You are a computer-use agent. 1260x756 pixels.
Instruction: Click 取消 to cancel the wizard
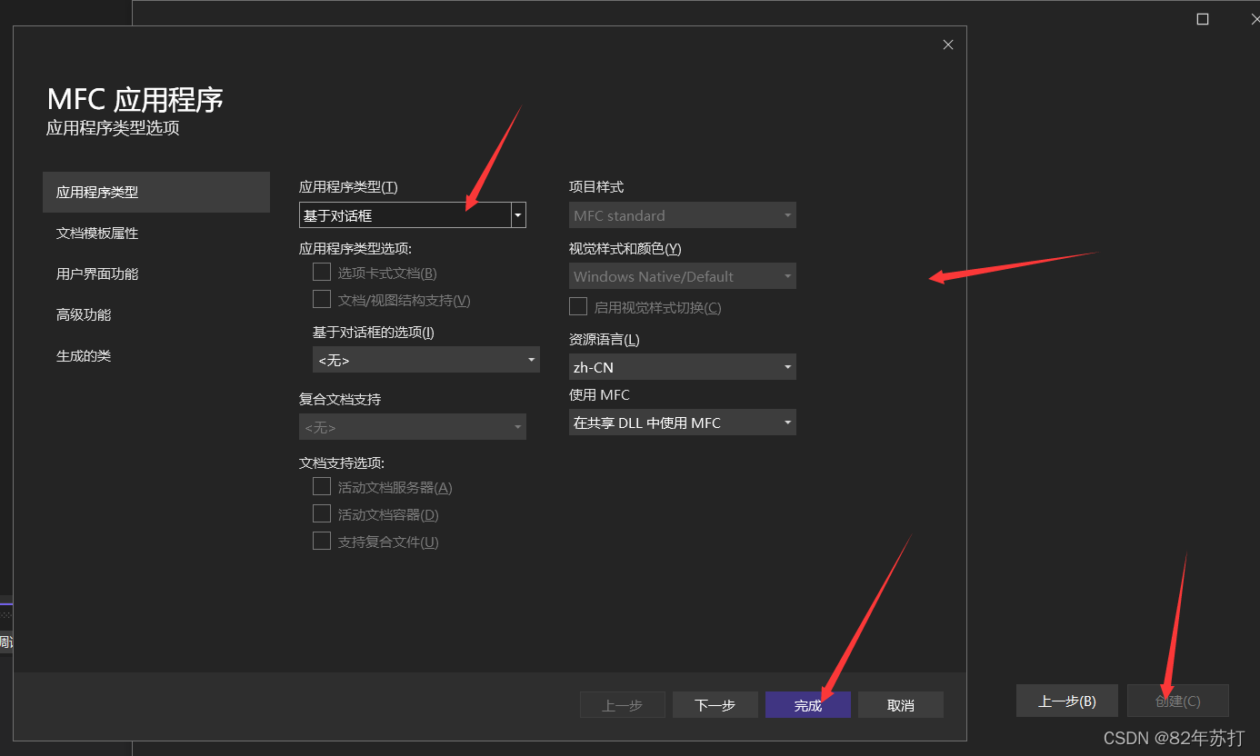[x=900, y=704]
